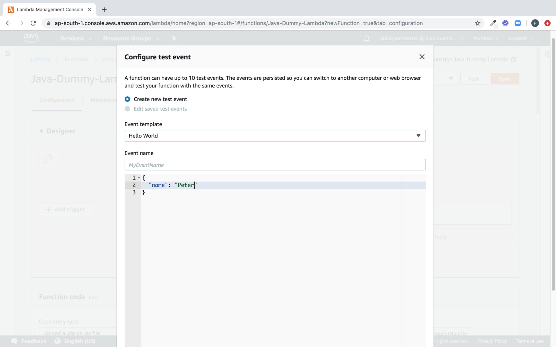
Task: Switch to the Lambda Management Console tab
Action: point(50,10)
